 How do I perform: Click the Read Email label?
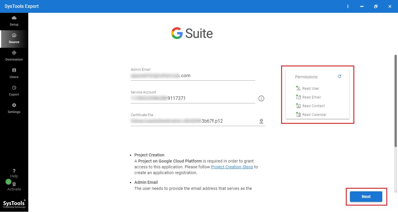[x=311, y=97]
